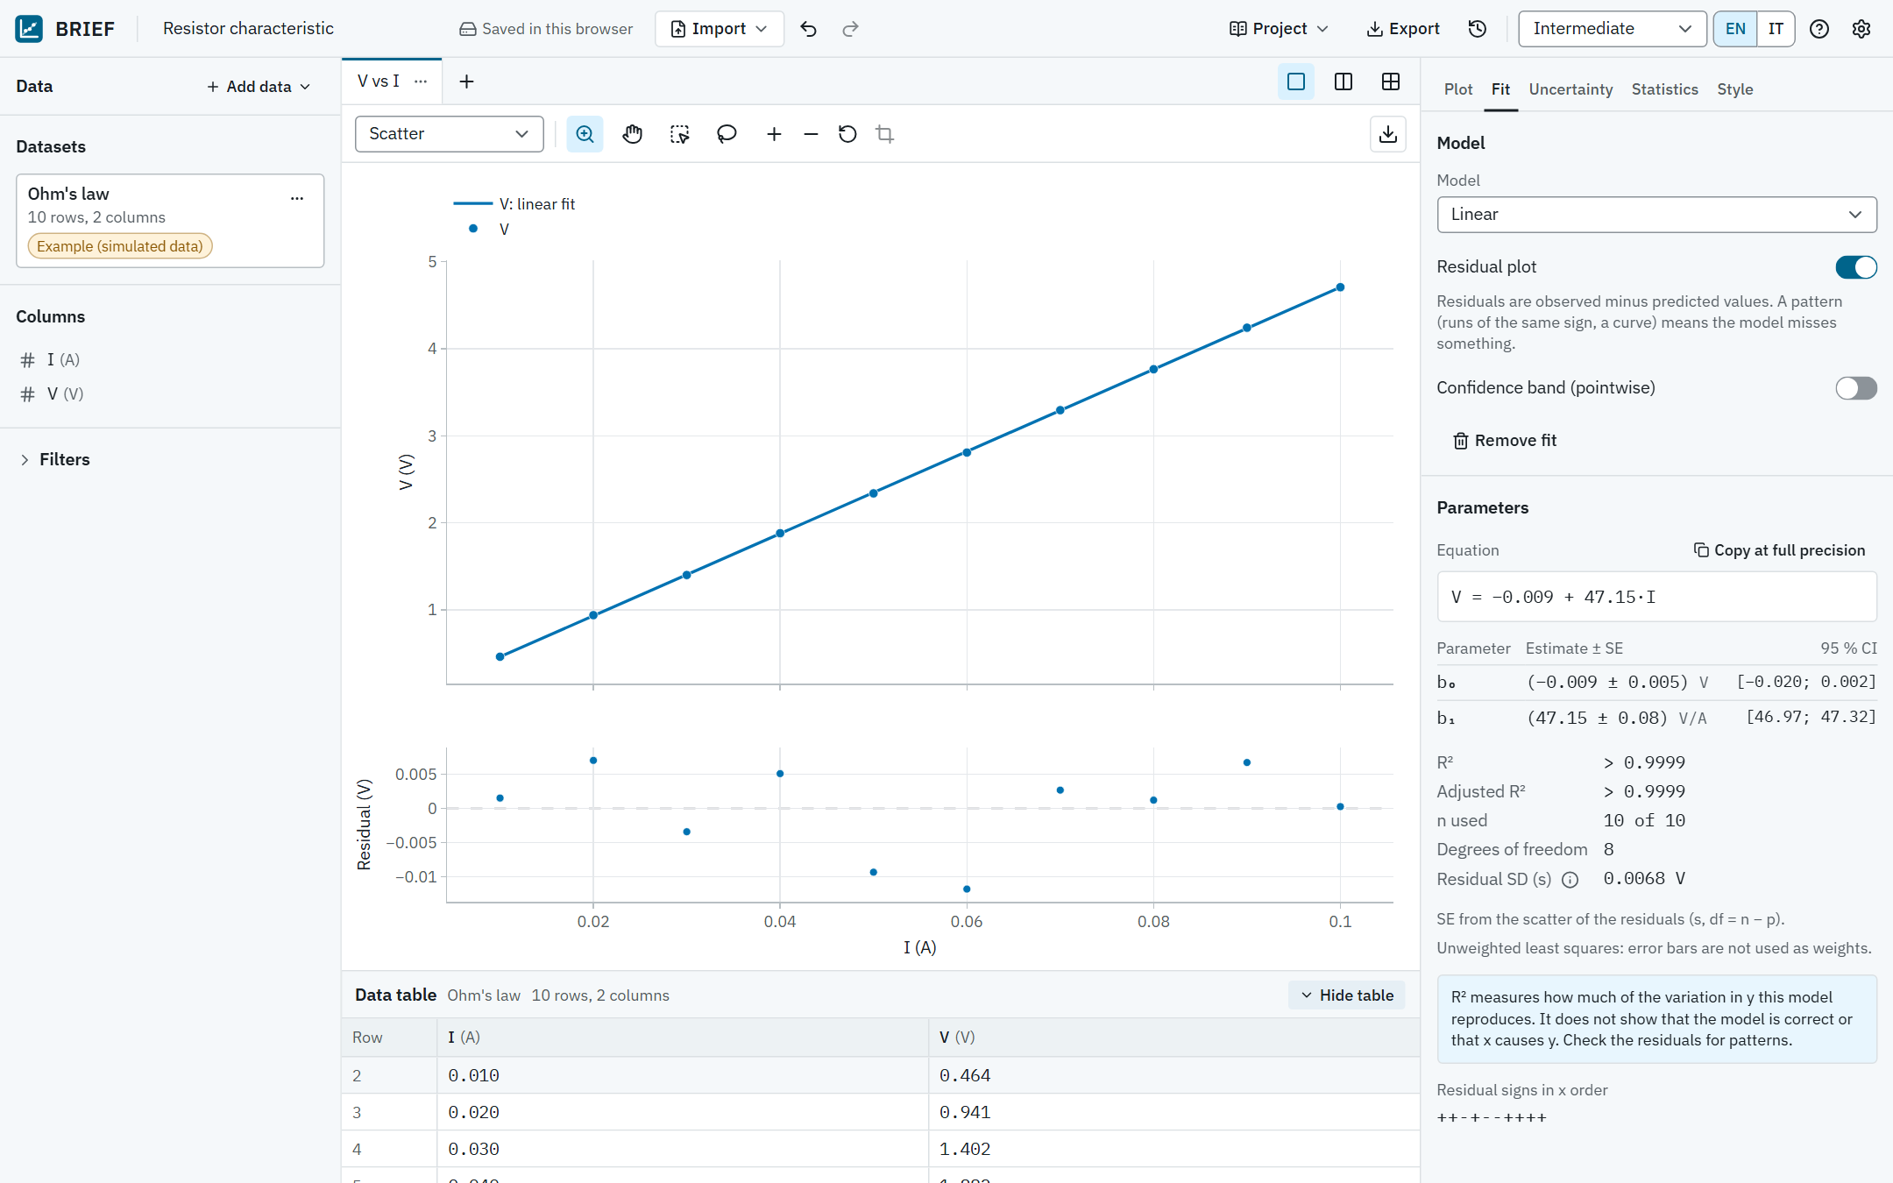Click the crop icon in the plot toolbar

tap(884, 134)
